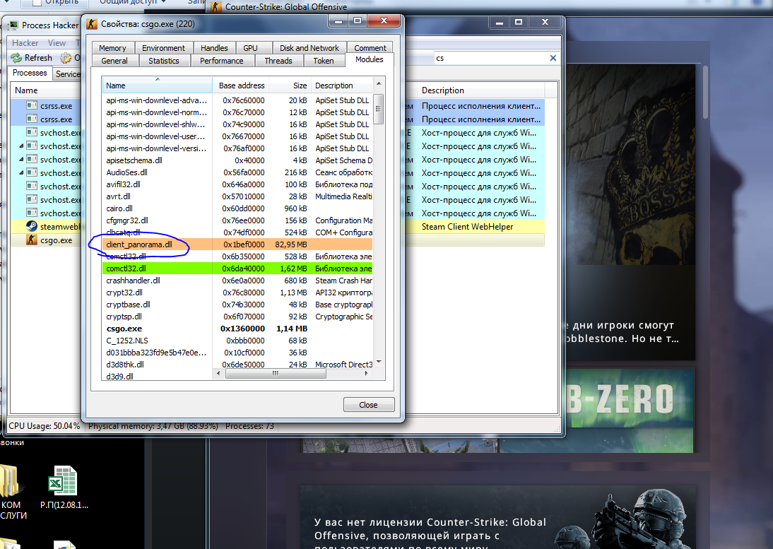This screenshot has width=773, height=549.
Task: Click the scroll up arrow of module list
Action: tap(379, 84)
